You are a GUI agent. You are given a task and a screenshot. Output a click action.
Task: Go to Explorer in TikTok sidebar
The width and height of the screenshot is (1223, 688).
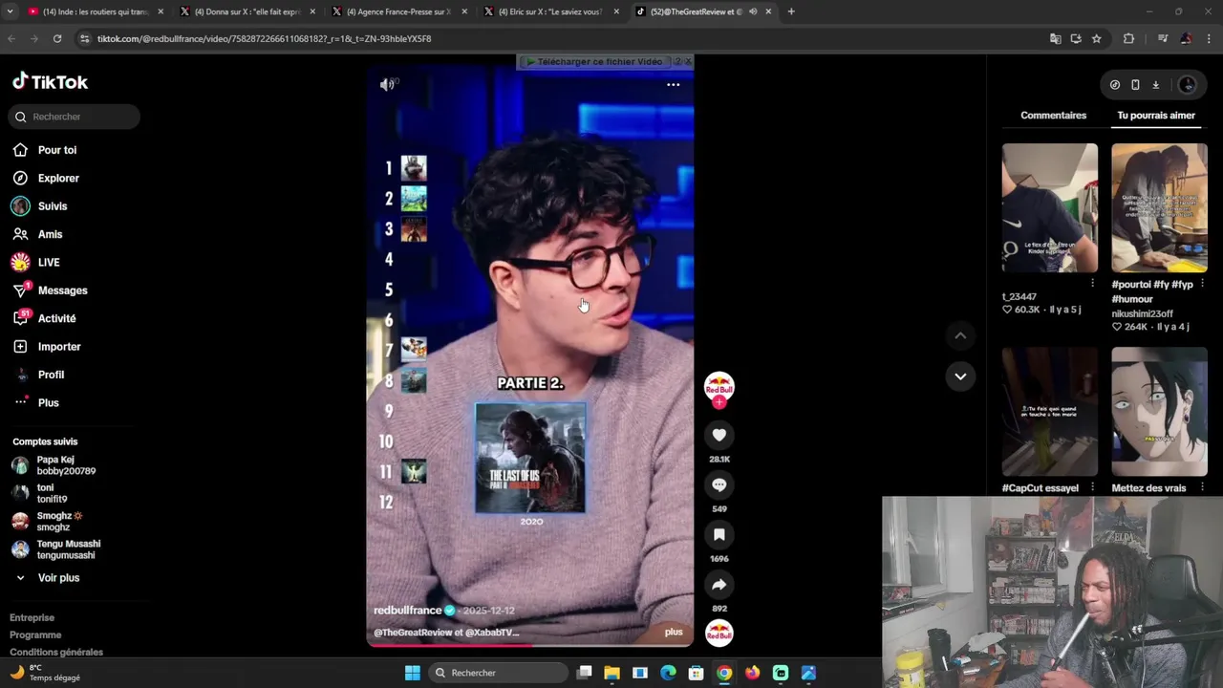(58, 178)
